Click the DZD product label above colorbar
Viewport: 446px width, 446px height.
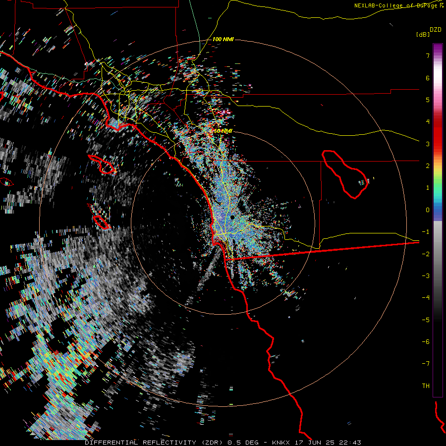coord(436,30)
